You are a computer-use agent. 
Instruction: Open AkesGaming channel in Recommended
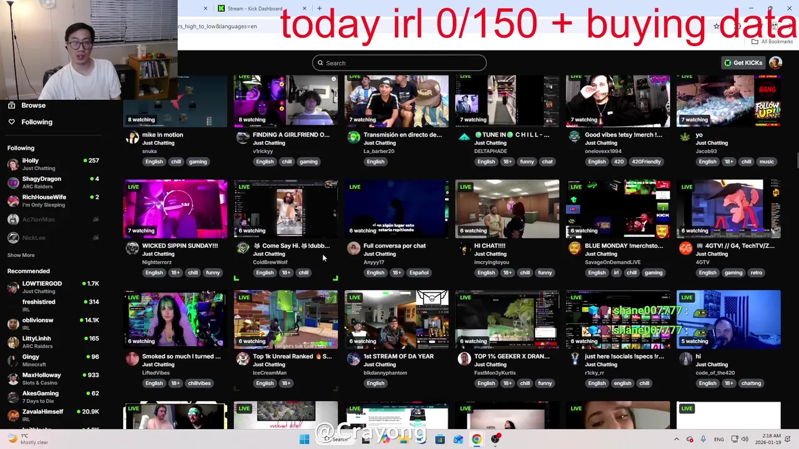click(53, 397)
